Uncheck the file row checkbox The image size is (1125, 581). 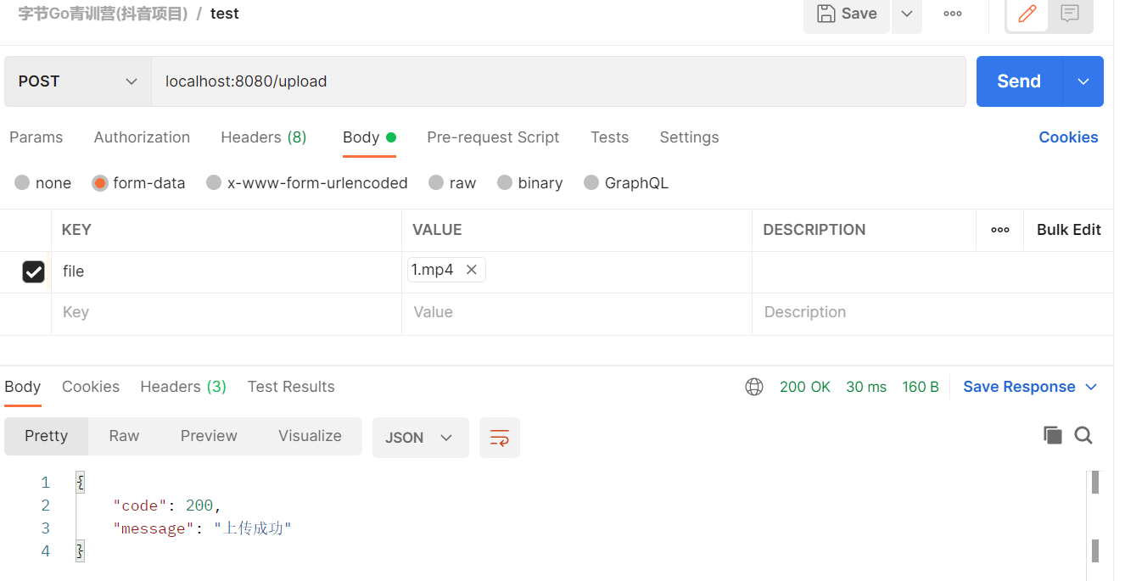tap(33, 271)
